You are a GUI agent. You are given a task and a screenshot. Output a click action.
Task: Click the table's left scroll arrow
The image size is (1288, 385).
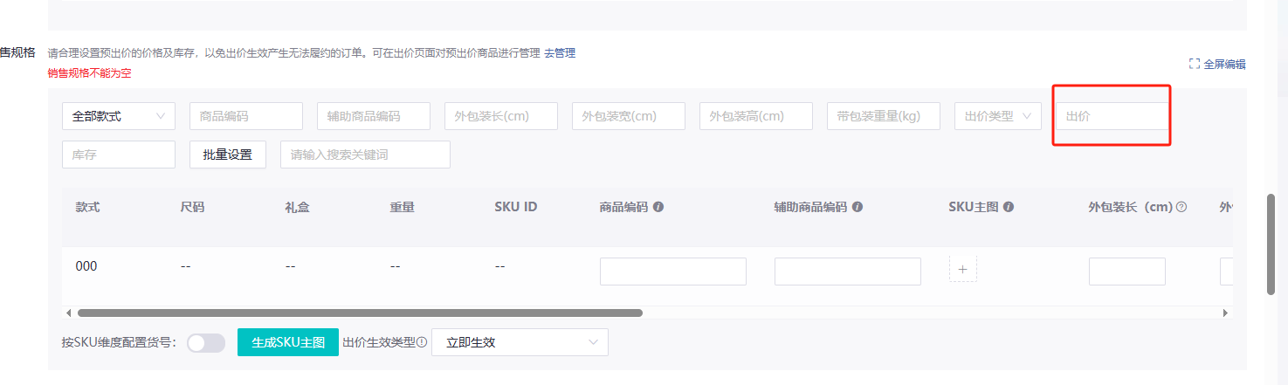click(69, 313)
